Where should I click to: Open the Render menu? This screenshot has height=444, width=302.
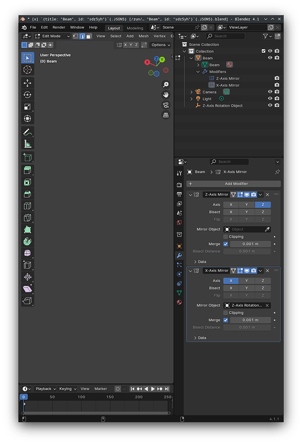point(59,27)
